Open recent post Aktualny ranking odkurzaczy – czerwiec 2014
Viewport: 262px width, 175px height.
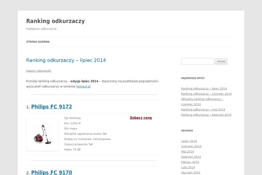coord(202,101)
